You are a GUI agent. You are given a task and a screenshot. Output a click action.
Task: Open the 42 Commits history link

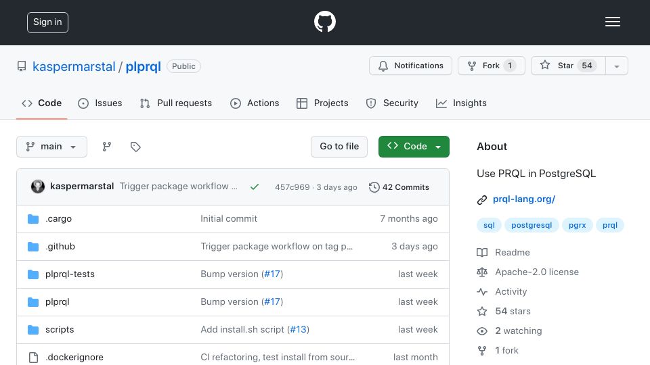click(399, 187)
